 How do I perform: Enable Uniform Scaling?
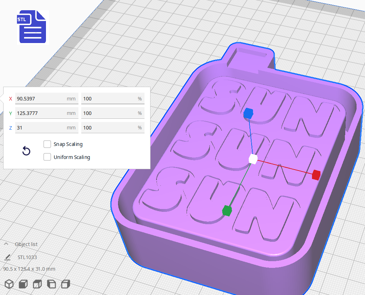tap(47, 157)
